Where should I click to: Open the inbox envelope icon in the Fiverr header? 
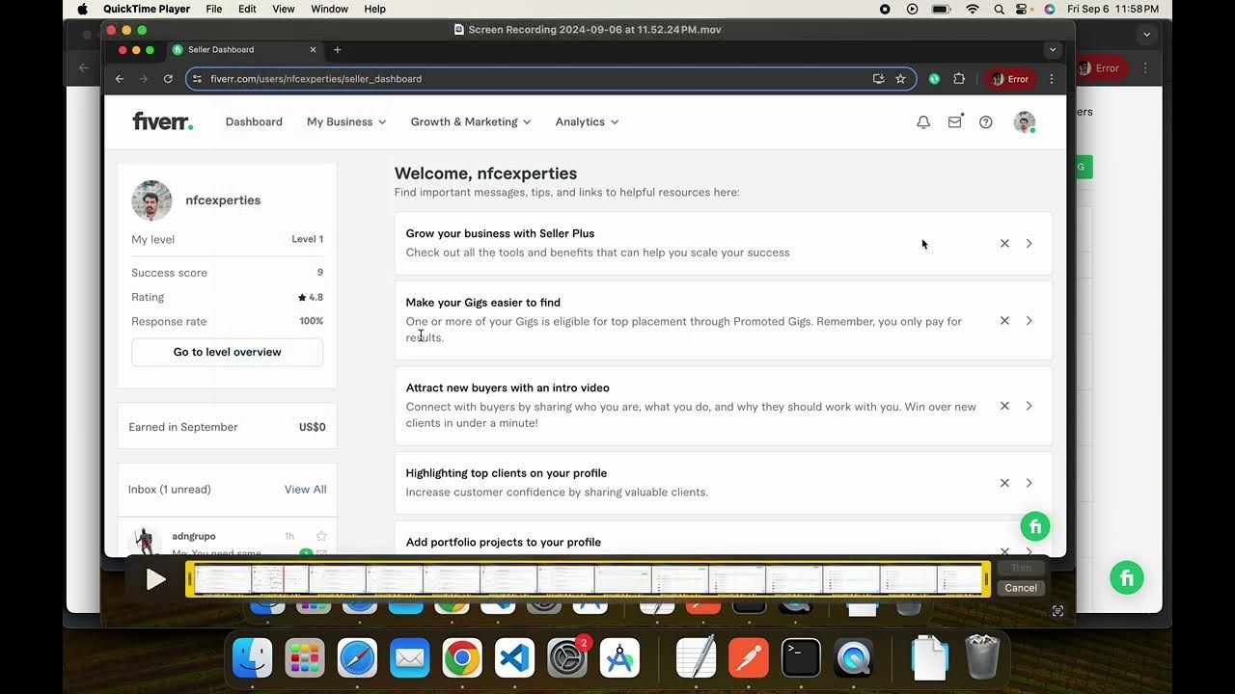coord(955,121)
